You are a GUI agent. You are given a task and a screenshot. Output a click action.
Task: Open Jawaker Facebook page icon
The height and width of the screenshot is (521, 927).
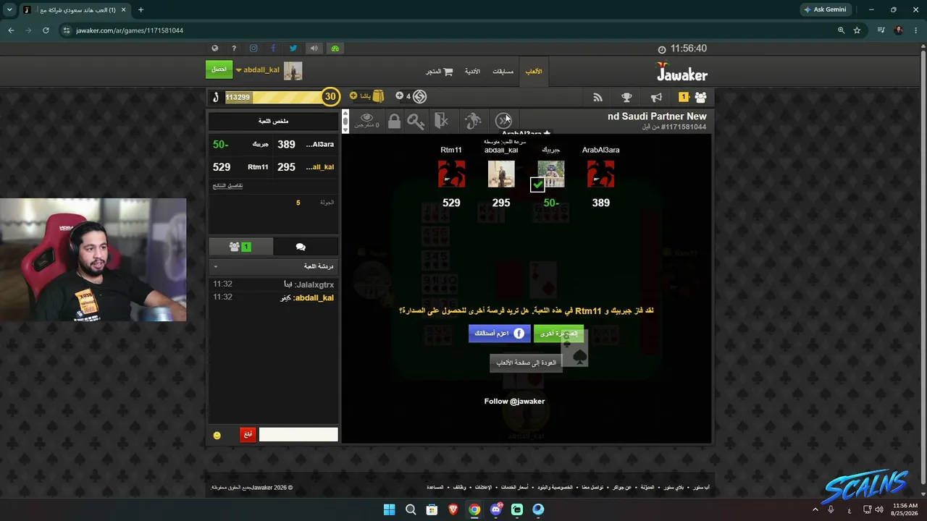(x=273, y=48)
